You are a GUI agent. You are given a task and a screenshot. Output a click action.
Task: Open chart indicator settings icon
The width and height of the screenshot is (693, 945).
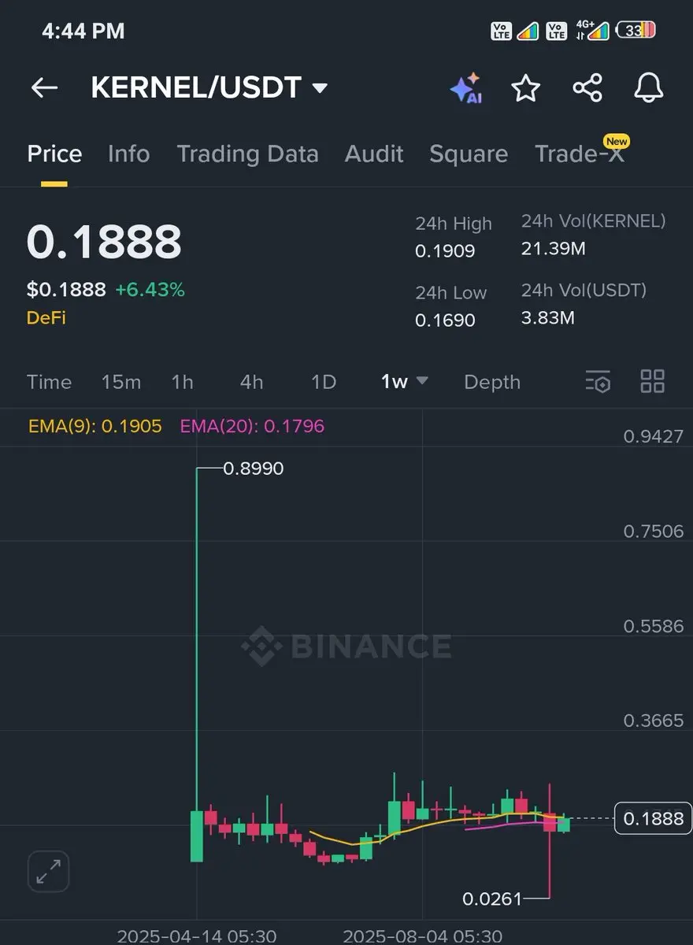tap(598, 382)
